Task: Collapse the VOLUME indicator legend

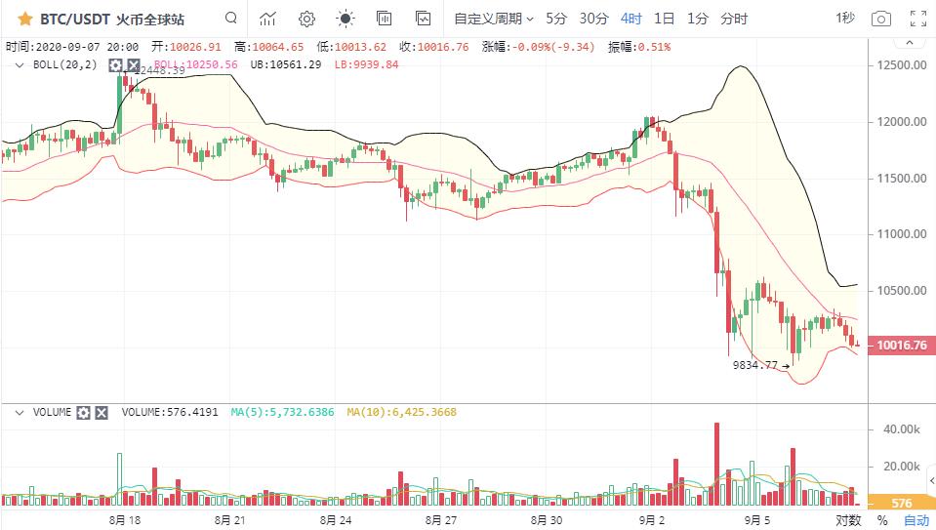Action: click(x=19, y=412)
